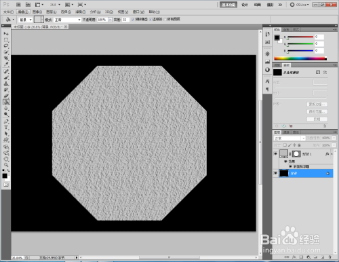The image size is (339, 262).
Task: Click the tolerance input field
Action: click(x=125, y=20)
